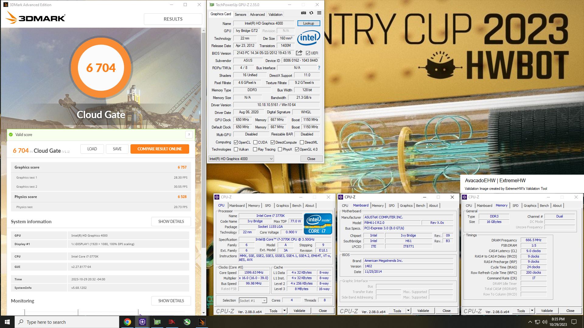Image resolution: width=584 pixels, height=328 pixels.
Task: Toggle the OpenGL 4.0 checkbox
Action: click(297, 149)
